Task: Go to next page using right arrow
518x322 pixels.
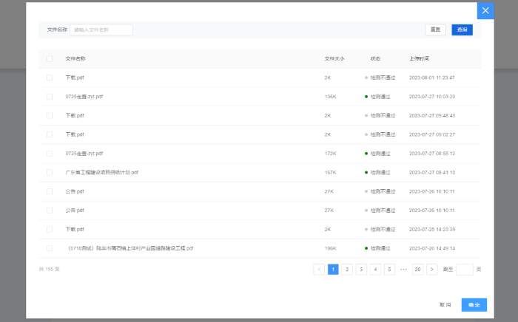Action: [432, 270]
